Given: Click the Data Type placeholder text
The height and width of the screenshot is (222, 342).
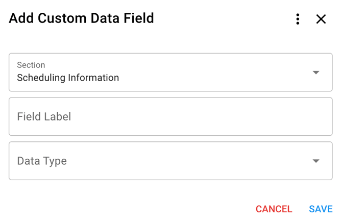Looking at the screenshot, I should click(x=42, y=161).
